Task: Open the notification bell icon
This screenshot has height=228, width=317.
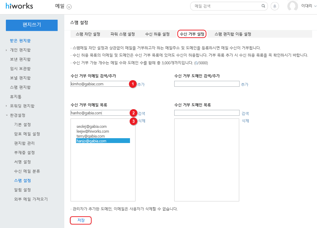Action: coord(275,6)
